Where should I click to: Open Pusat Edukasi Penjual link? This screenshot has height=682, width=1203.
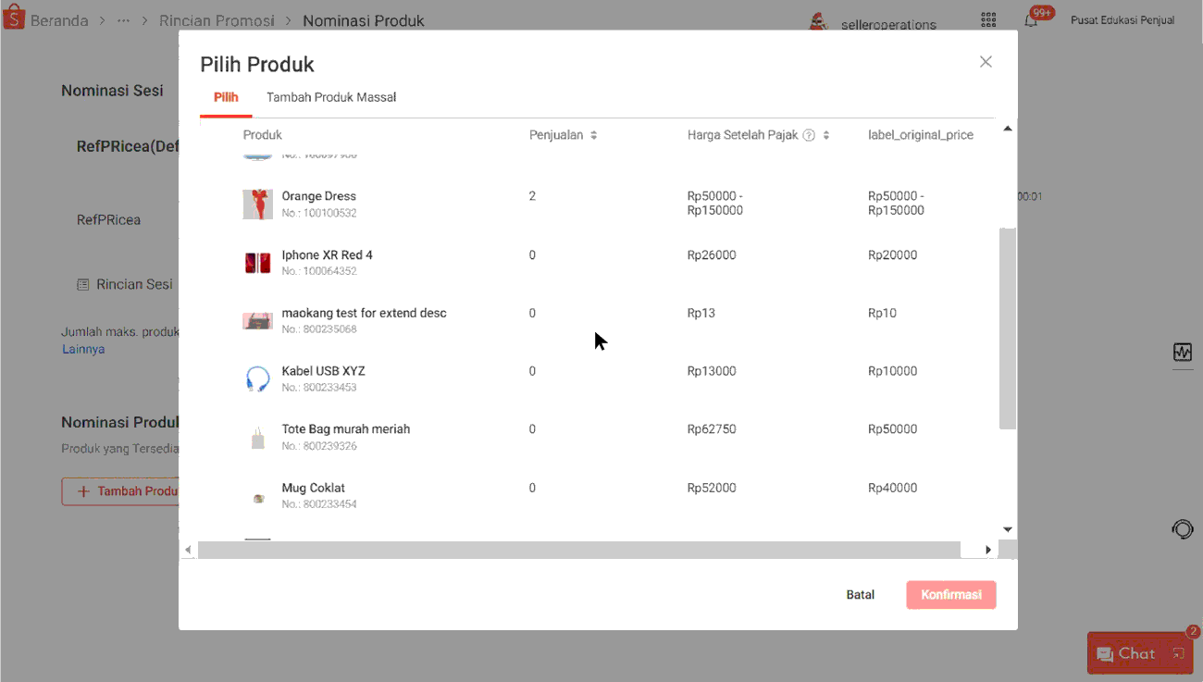pos(1122,20)
